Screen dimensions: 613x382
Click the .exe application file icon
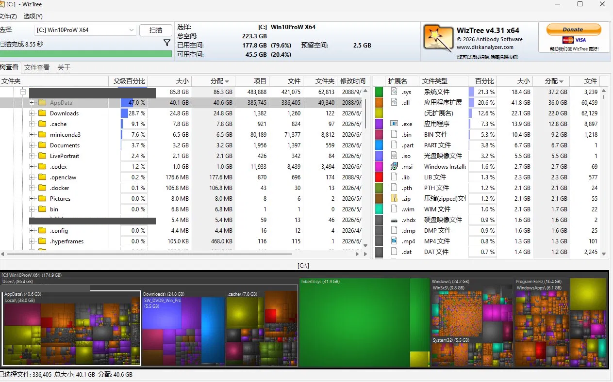tap(394, 124)
